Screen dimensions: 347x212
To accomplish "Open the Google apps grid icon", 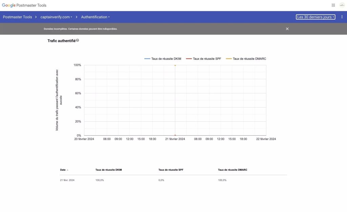I will coord(333,5).
